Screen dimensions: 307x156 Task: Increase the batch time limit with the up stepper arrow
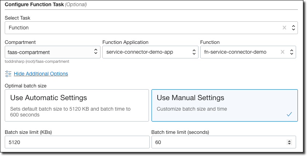pyautogui.click(x=289, y=141)
